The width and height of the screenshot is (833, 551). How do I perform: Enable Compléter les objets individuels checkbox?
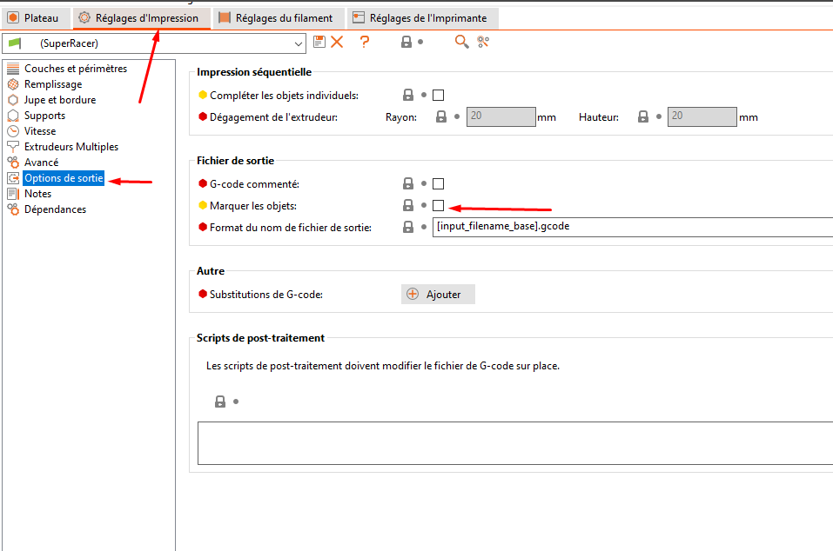(x=439, y=95)
